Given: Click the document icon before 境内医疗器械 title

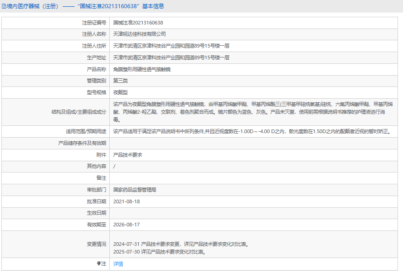Looking at the screenshot, I should (x=4, y=6).
